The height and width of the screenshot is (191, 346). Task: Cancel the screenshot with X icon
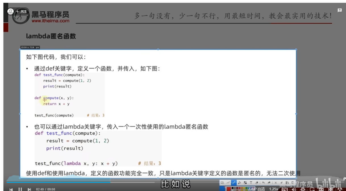coord(276,183)
